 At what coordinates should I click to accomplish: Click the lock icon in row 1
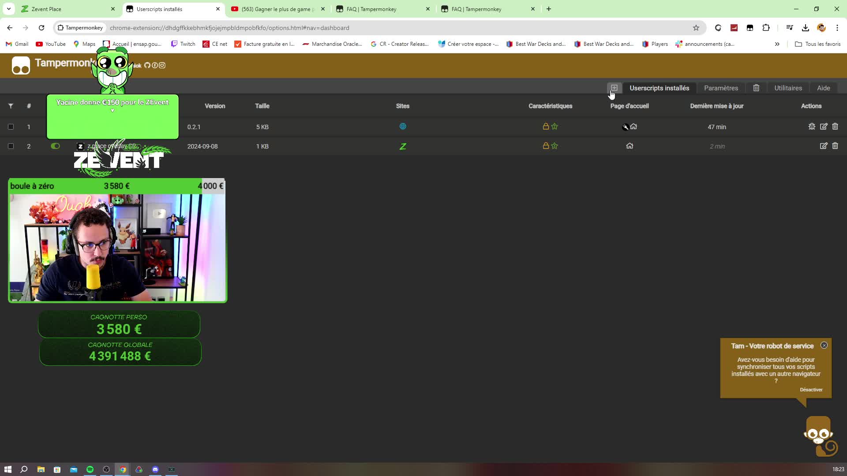click(546, 126)
